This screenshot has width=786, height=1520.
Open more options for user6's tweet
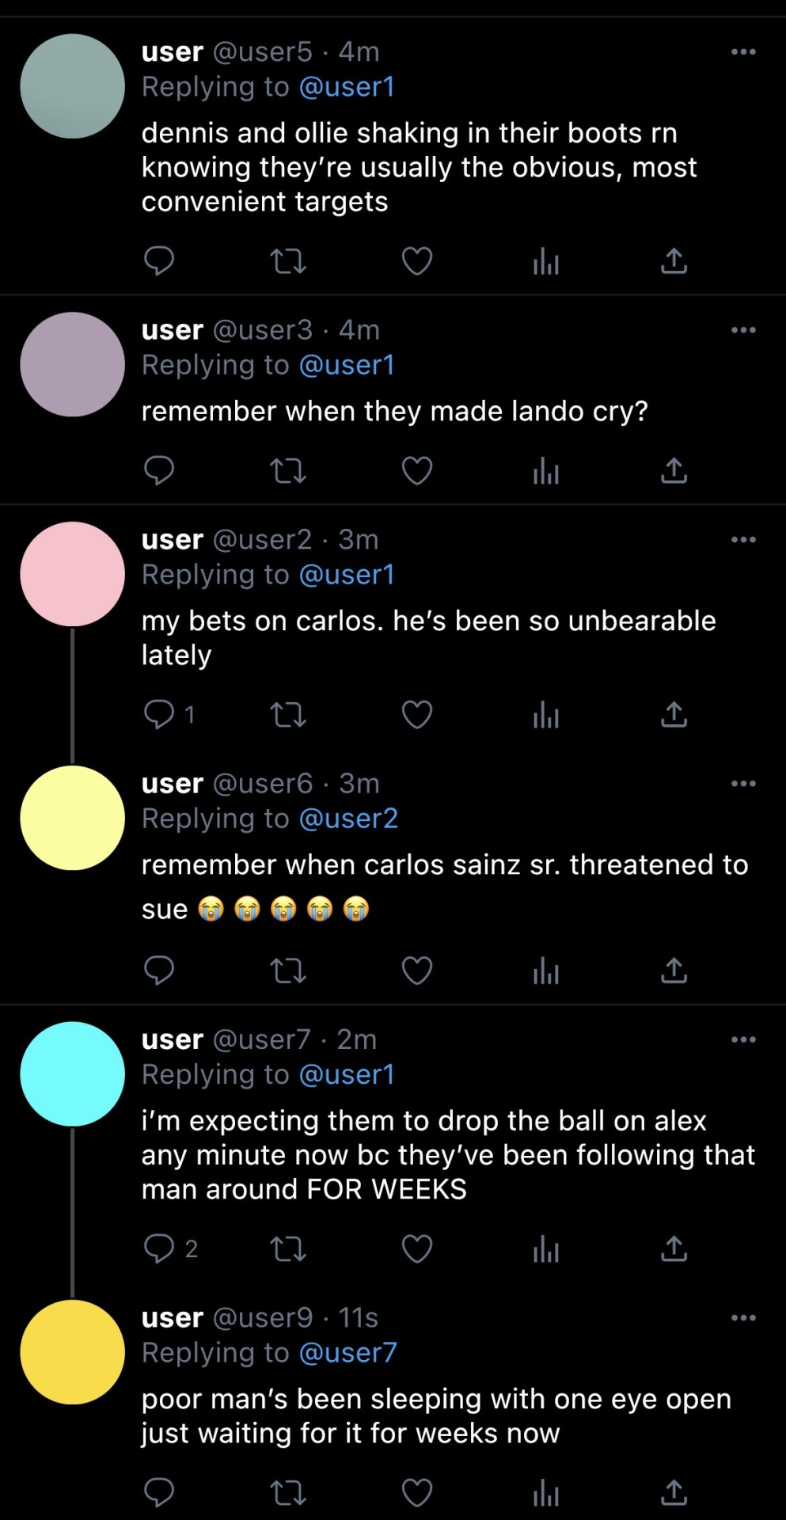point(743,784)
